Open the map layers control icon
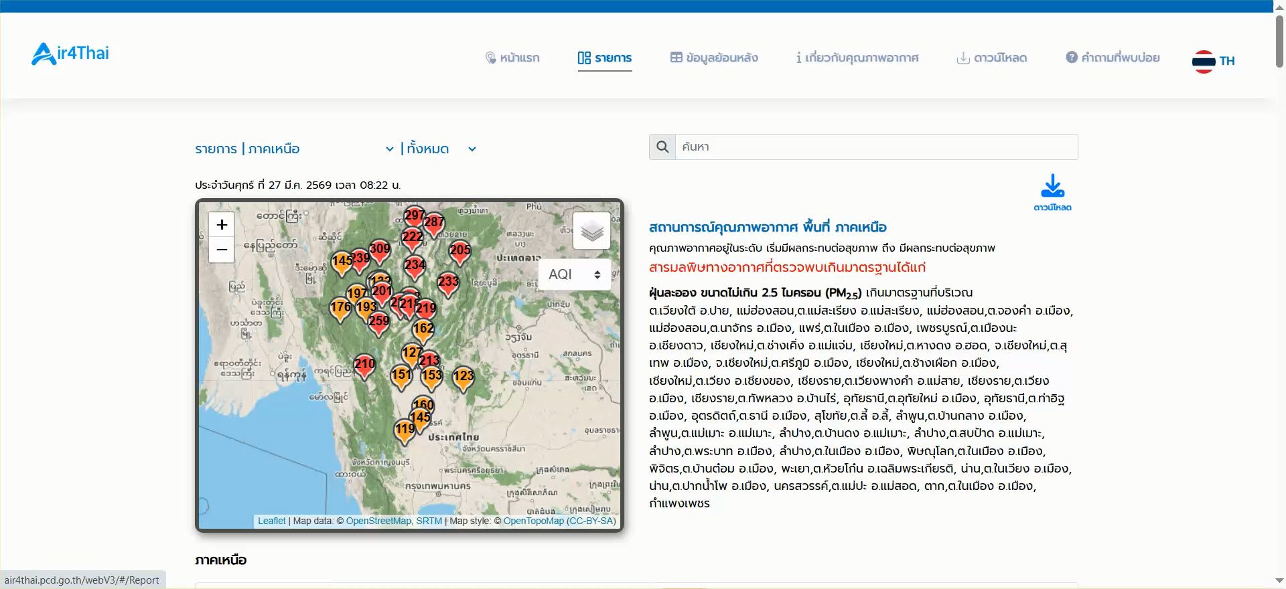 (591, 232)
